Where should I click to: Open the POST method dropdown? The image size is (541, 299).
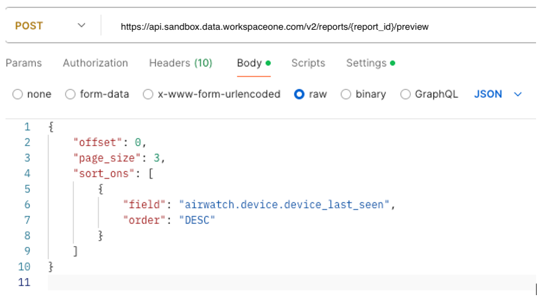click(51, 26)
